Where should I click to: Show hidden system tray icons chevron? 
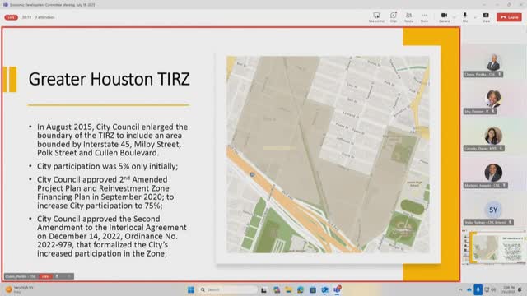(x=460, y=289)
